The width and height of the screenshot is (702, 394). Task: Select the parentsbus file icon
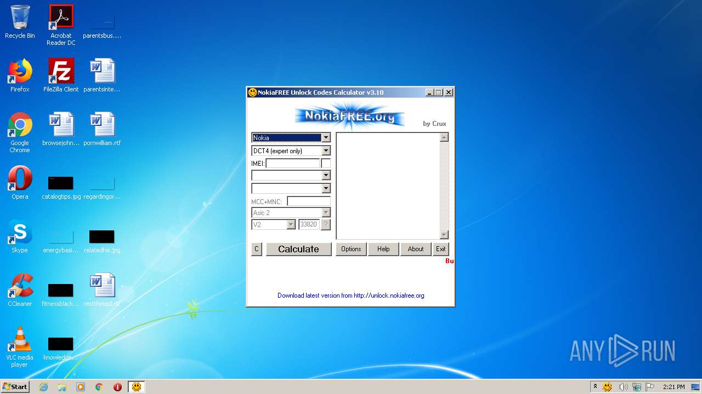pos(102,25)
